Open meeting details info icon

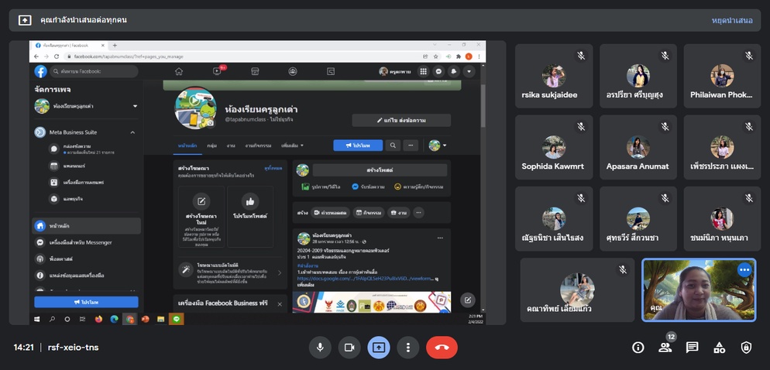(638, 348)
